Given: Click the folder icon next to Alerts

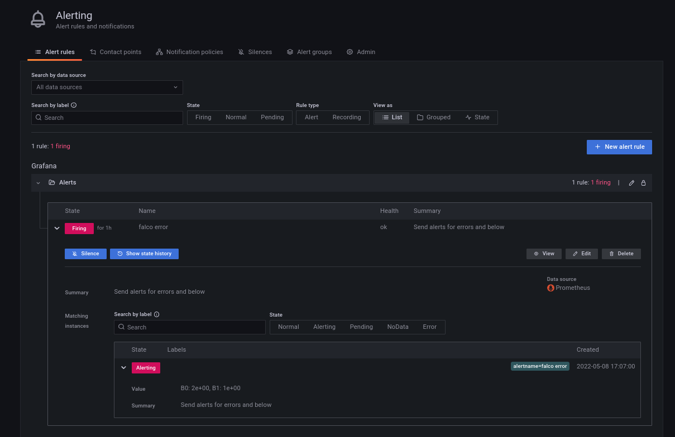Looking at the screenshot, I should pyautogui.click(x=52, y=183).
